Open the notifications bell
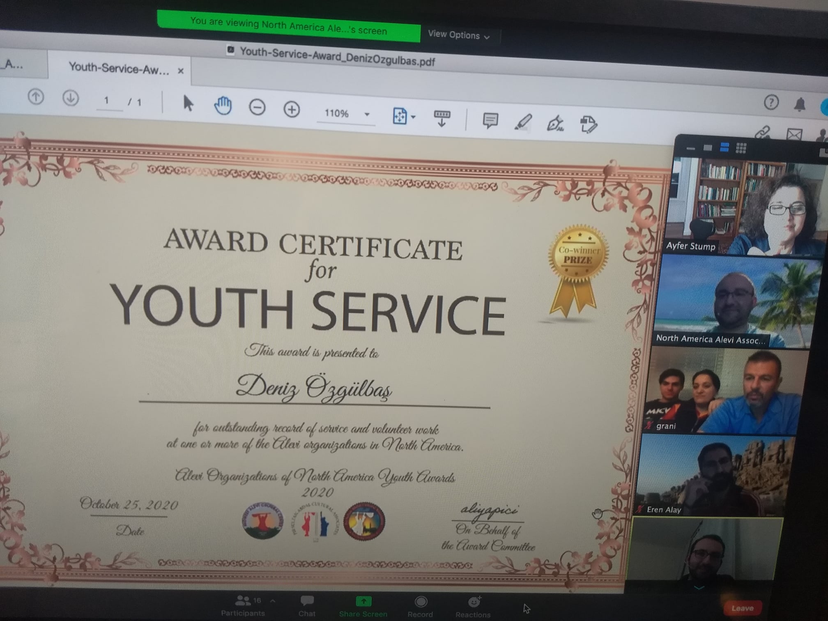 pyautogui.click(x=799, y=104)
